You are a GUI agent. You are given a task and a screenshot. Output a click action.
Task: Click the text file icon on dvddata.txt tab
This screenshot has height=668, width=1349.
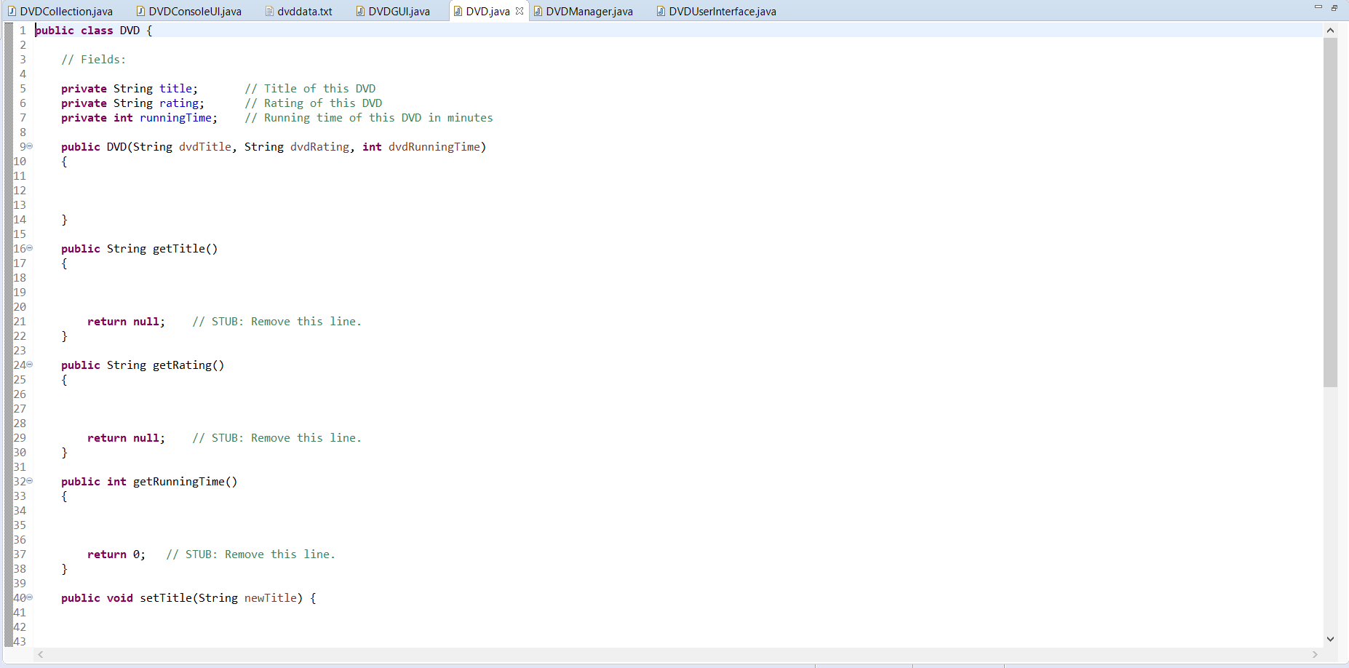point(270,11)
